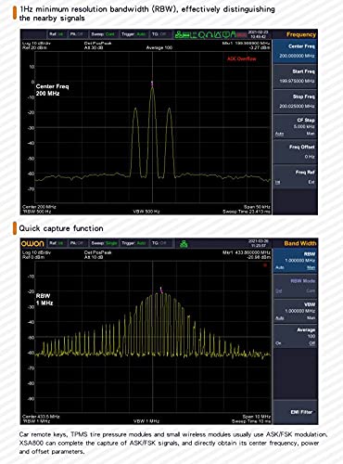Turn Average Off
The height and width of the screenshot is (464, 343).
coord(312,343)
